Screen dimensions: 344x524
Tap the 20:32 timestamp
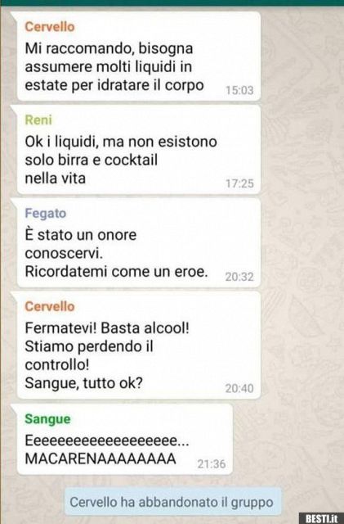coord(239,277)
